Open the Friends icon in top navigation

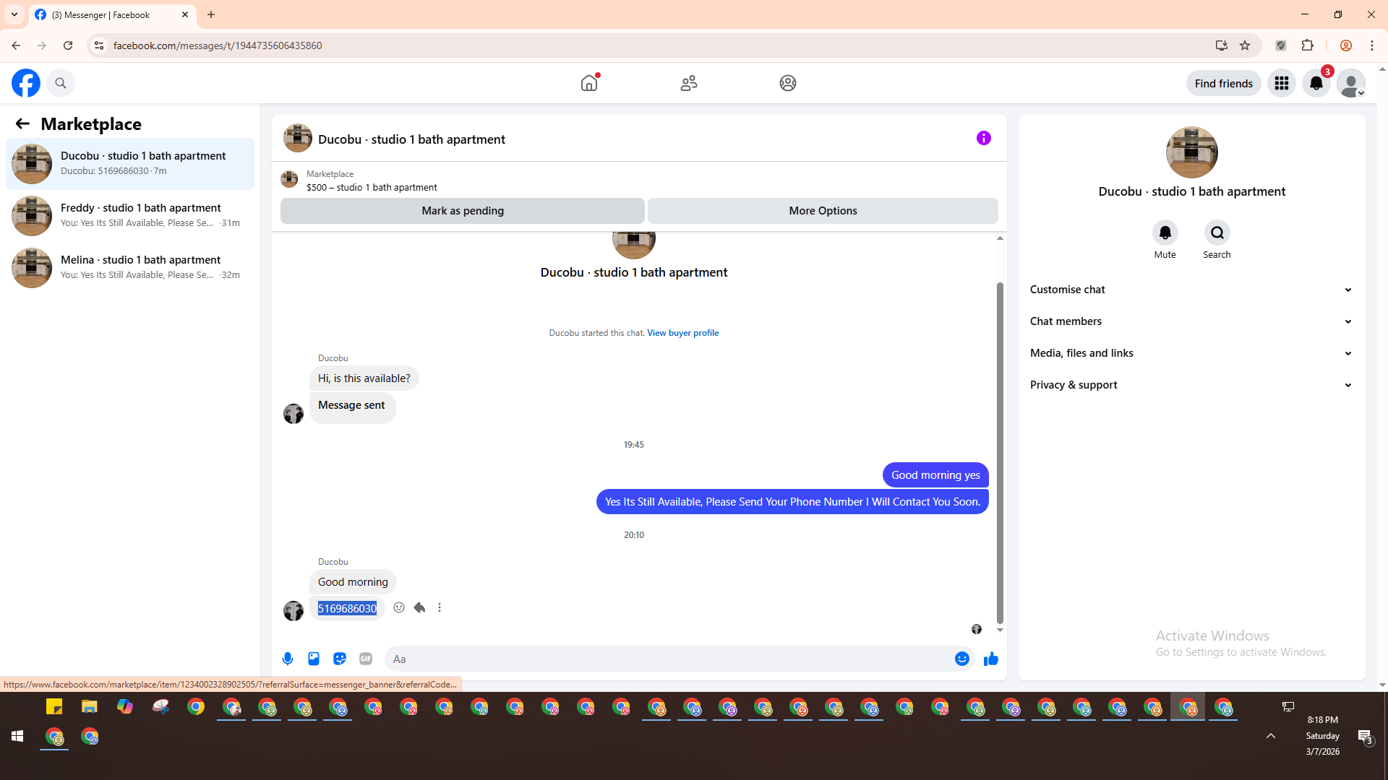coord(689,83)
